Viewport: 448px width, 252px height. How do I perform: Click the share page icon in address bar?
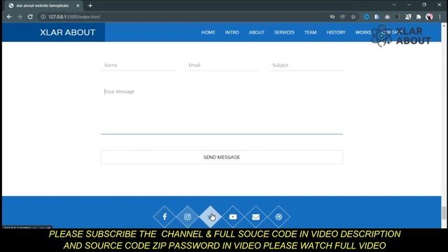pos(342,17)
